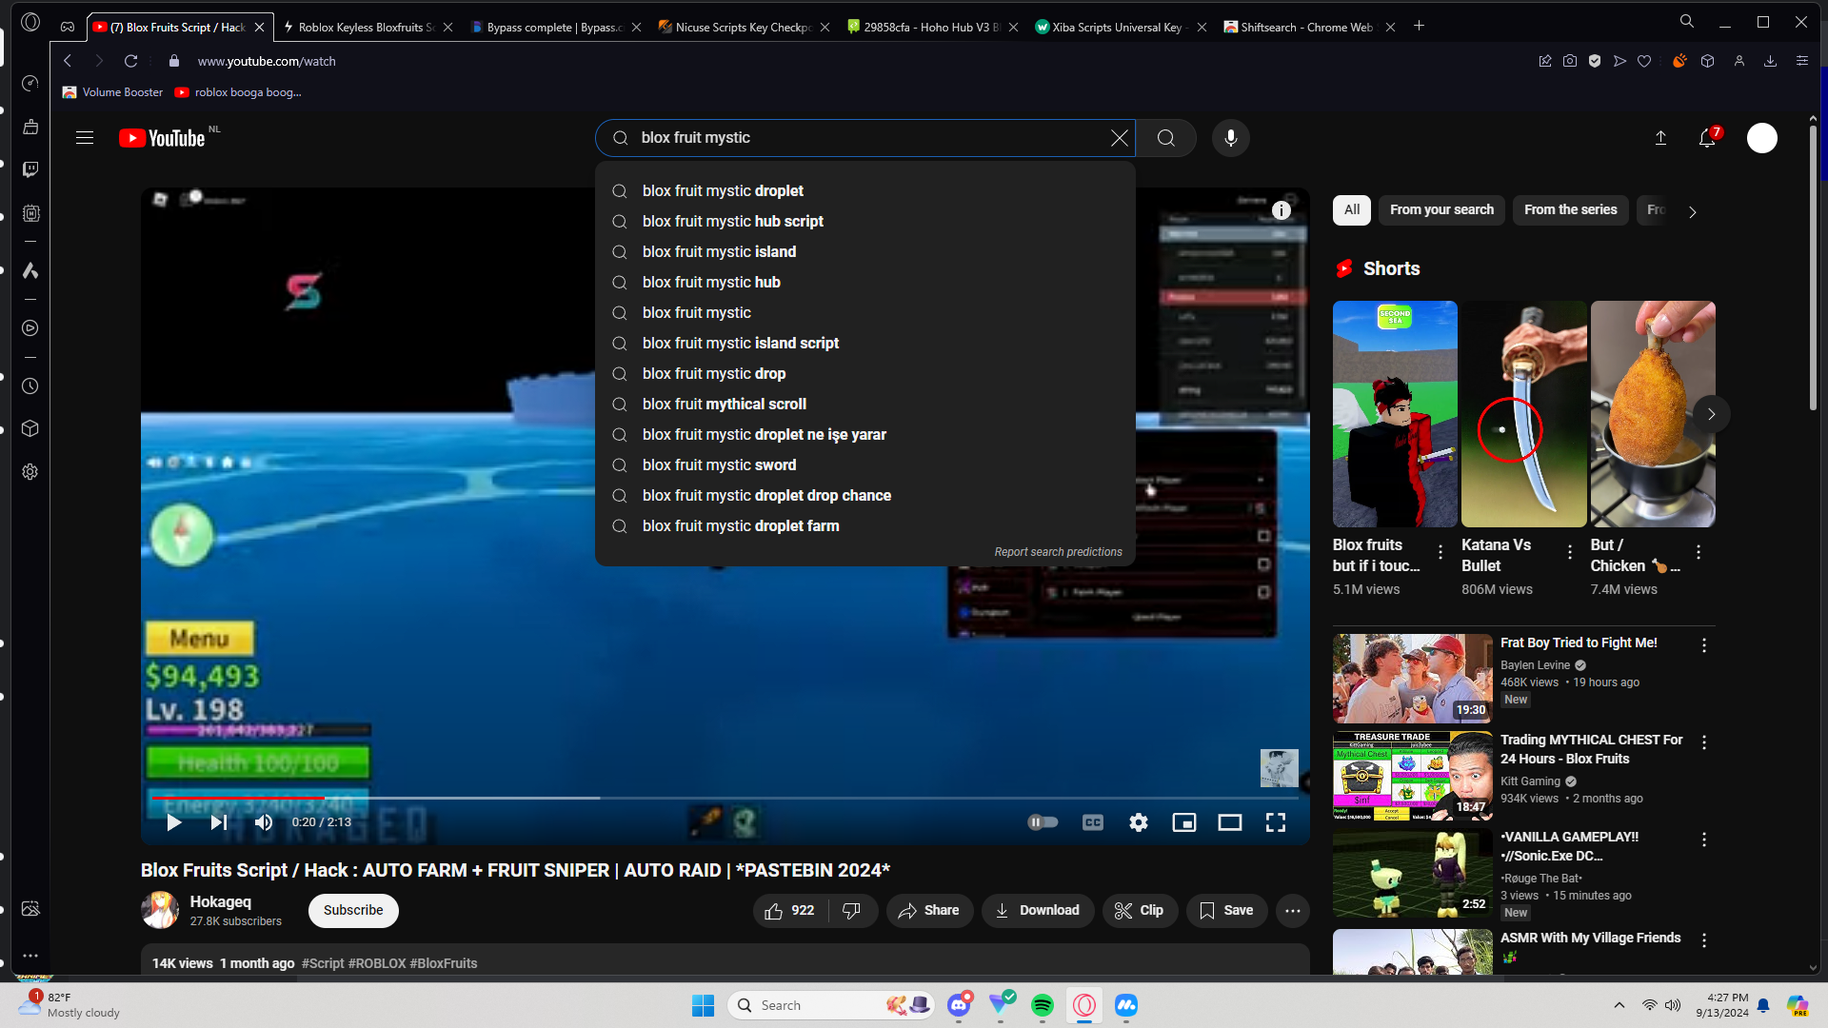Select the 'blox fruit mystic droplet farm' suggestion
Viewport: 1828px width, 1028px height.
pos(865,526)
